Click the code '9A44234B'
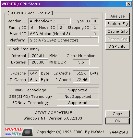This screenshot has width=133, height=138. coord(119,132)
